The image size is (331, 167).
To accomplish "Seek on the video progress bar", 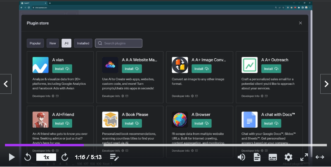I will click(x=166, y=145).
